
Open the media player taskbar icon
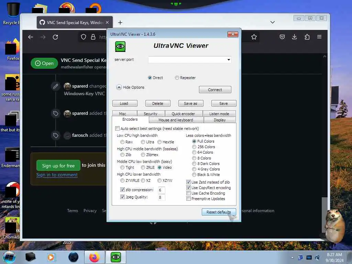(x=51, y=257)
